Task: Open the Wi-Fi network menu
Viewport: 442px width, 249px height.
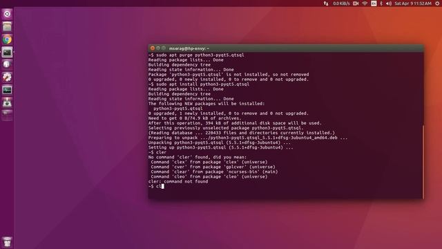Action: [x=365, y=3]
